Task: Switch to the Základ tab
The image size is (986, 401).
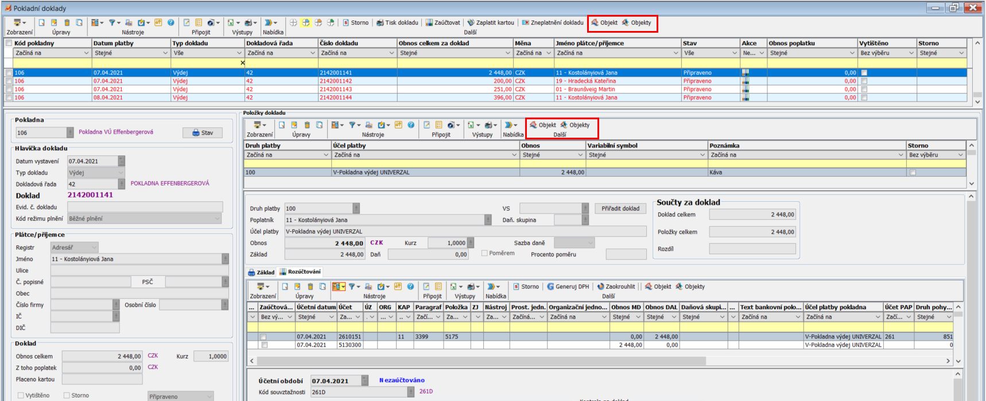Action: tap(261, 272)
